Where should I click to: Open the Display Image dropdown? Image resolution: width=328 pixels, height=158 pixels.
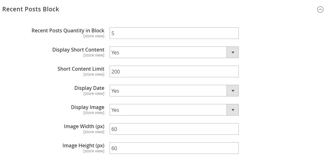pyautogui.click(x=168, y=110)
